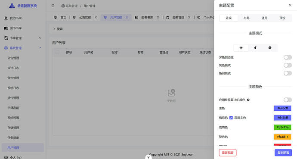The image size is (297, 159).
Task: Open 任务调度 in the sidebar
Action: [x=23, y=138]
